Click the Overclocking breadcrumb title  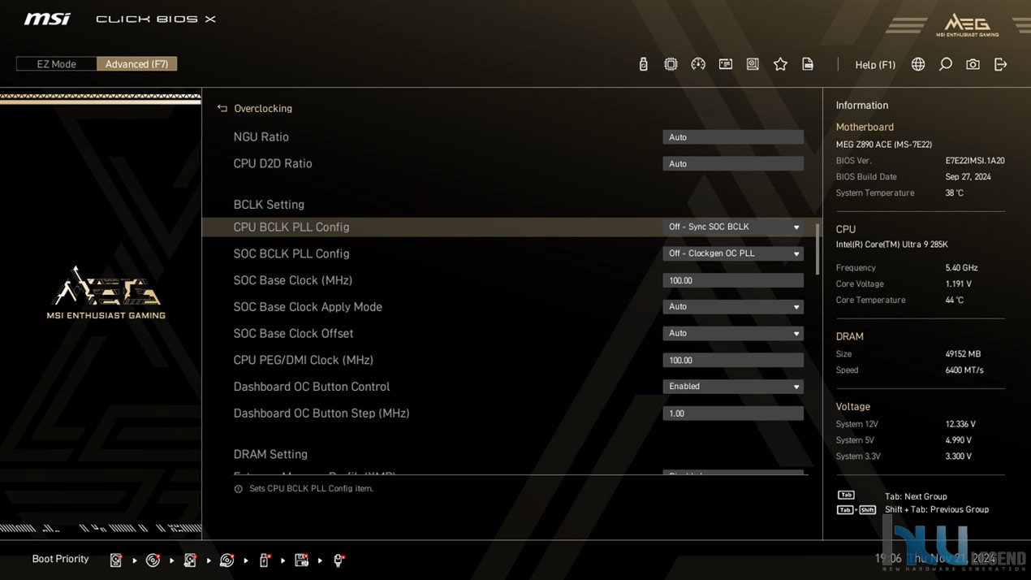(263, 108)
